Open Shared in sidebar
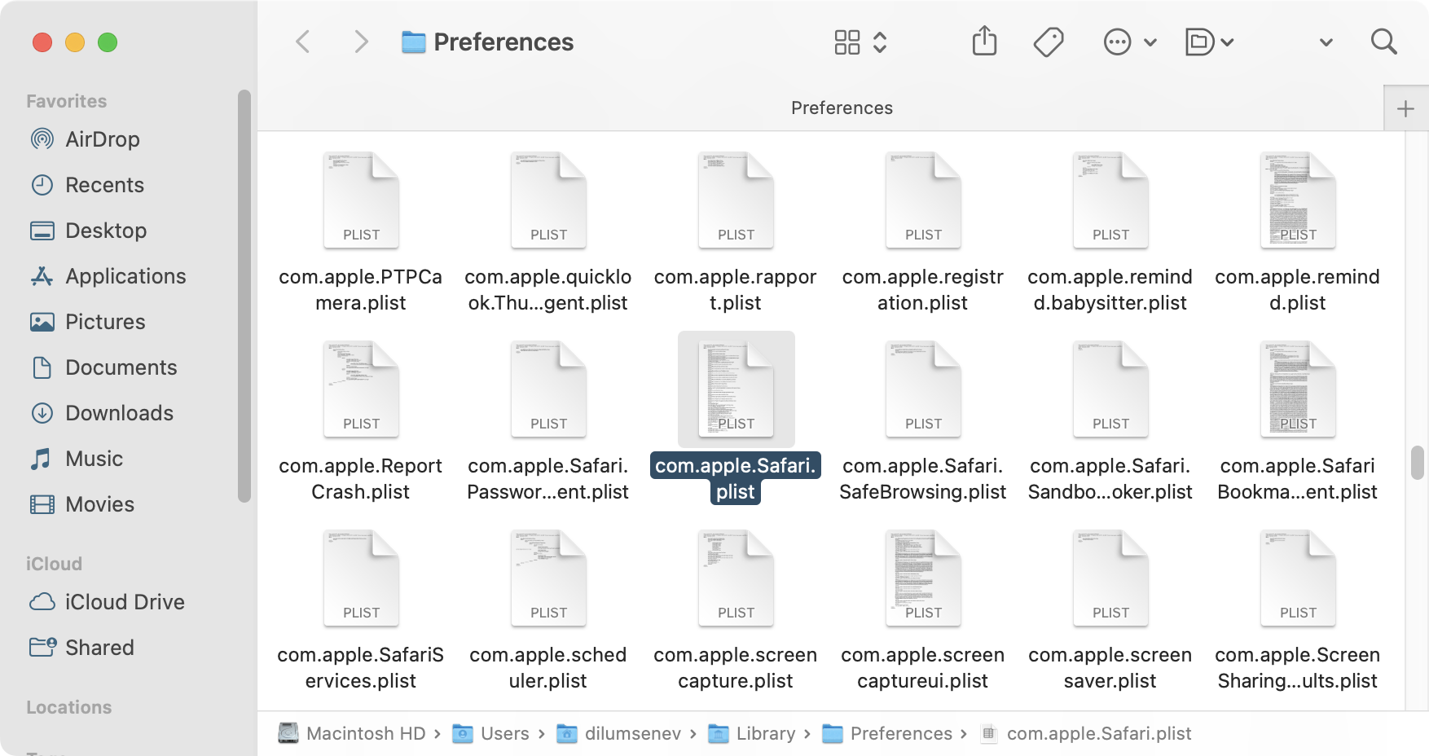This screenshot has width=1429, height=756. coord(82,648)
